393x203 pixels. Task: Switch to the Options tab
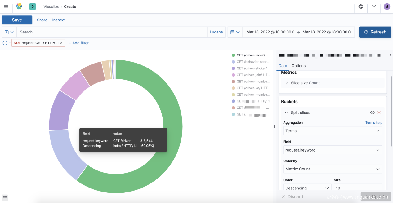point(298,66)
